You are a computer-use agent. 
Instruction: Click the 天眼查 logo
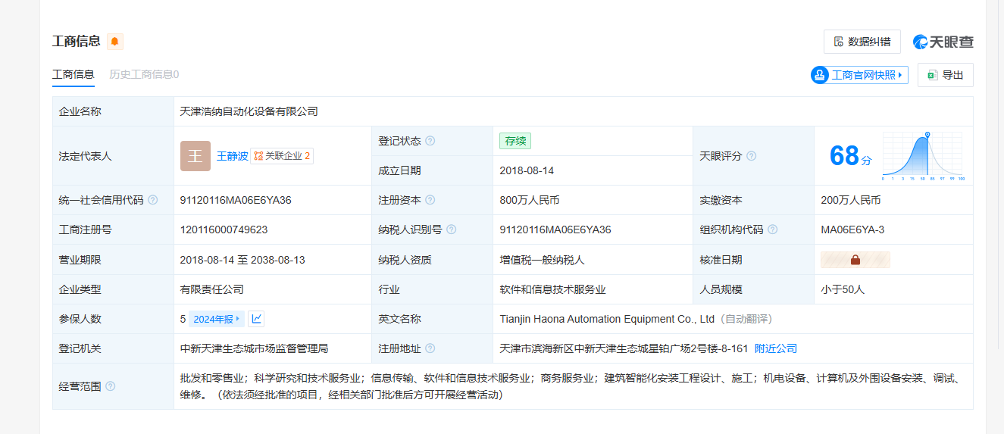point(943,42)
